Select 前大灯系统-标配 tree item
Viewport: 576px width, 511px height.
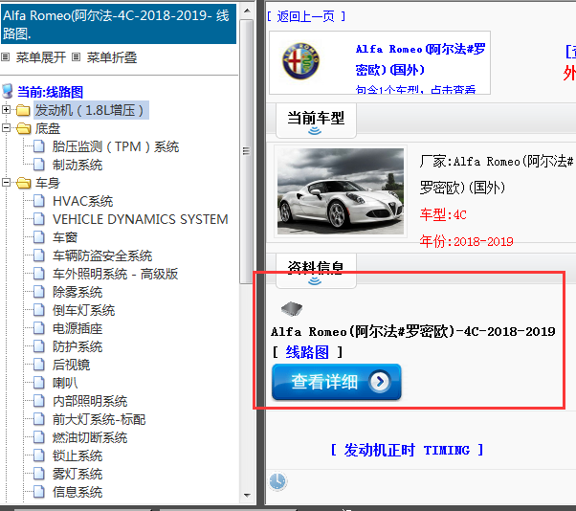(99, 419)
